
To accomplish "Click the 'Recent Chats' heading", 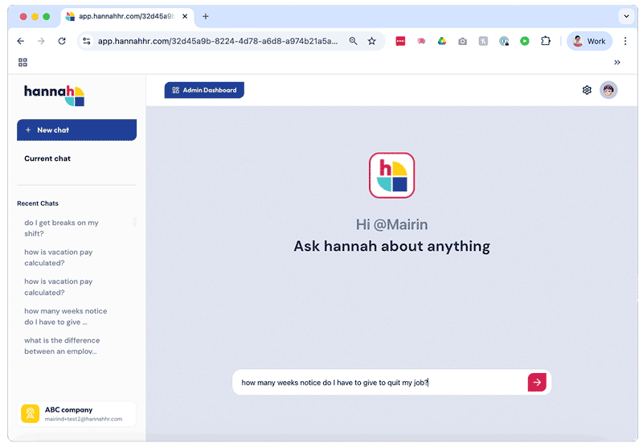I will click(38, 203).
